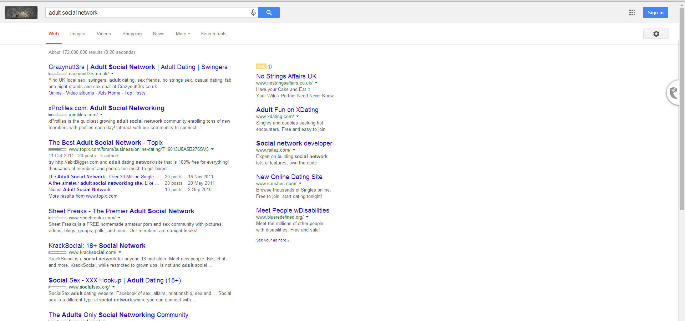685x321 pixels.
Task: Click the '16 Nov 2011' thread date
Action: [x=201, y=177]
